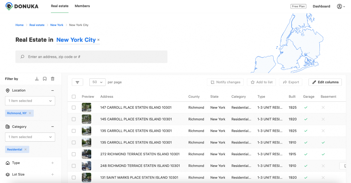This screenshot has height=183, width=351.
Task: Click the Edit columns button
Action: coord(325,82)
